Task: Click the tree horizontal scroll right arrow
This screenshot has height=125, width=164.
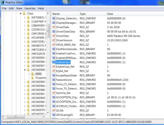Action: tap(44, 117)
